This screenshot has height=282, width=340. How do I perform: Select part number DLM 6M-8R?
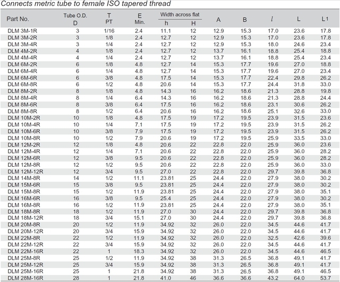click(x=22, y=84)
